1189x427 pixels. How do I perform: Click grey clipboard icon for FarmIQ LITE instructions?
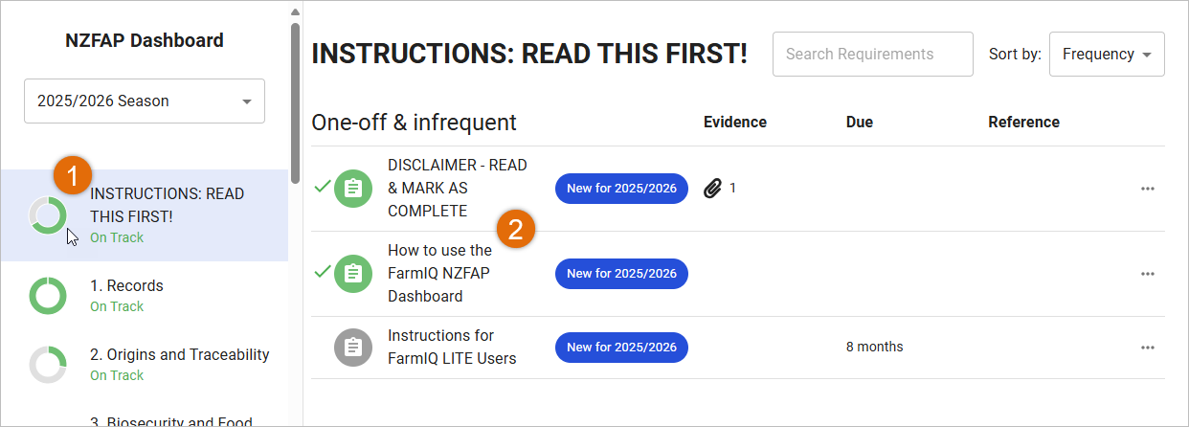click(x=352, y=347)
